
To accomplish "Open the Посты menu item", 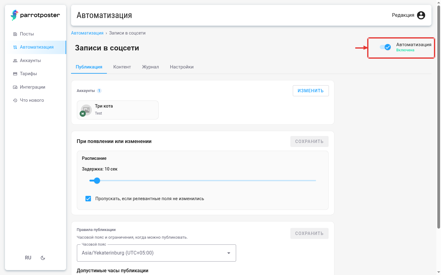I will (x=36, y=34).
